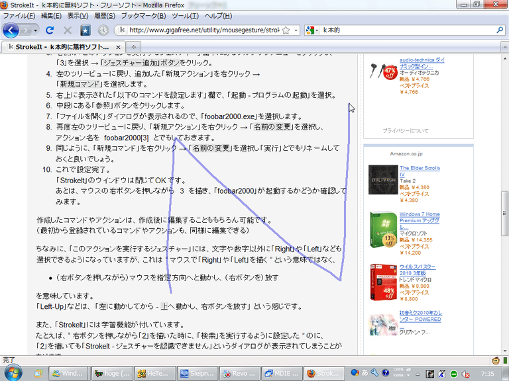Click the scrollbar down arrow

(505, 351)
